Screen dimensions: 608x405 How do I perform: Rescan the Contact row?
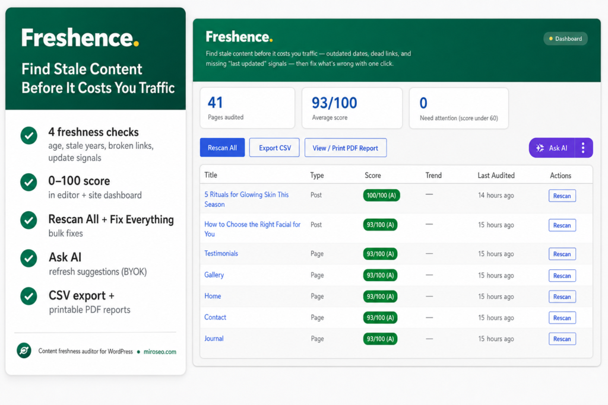(562, 317)
